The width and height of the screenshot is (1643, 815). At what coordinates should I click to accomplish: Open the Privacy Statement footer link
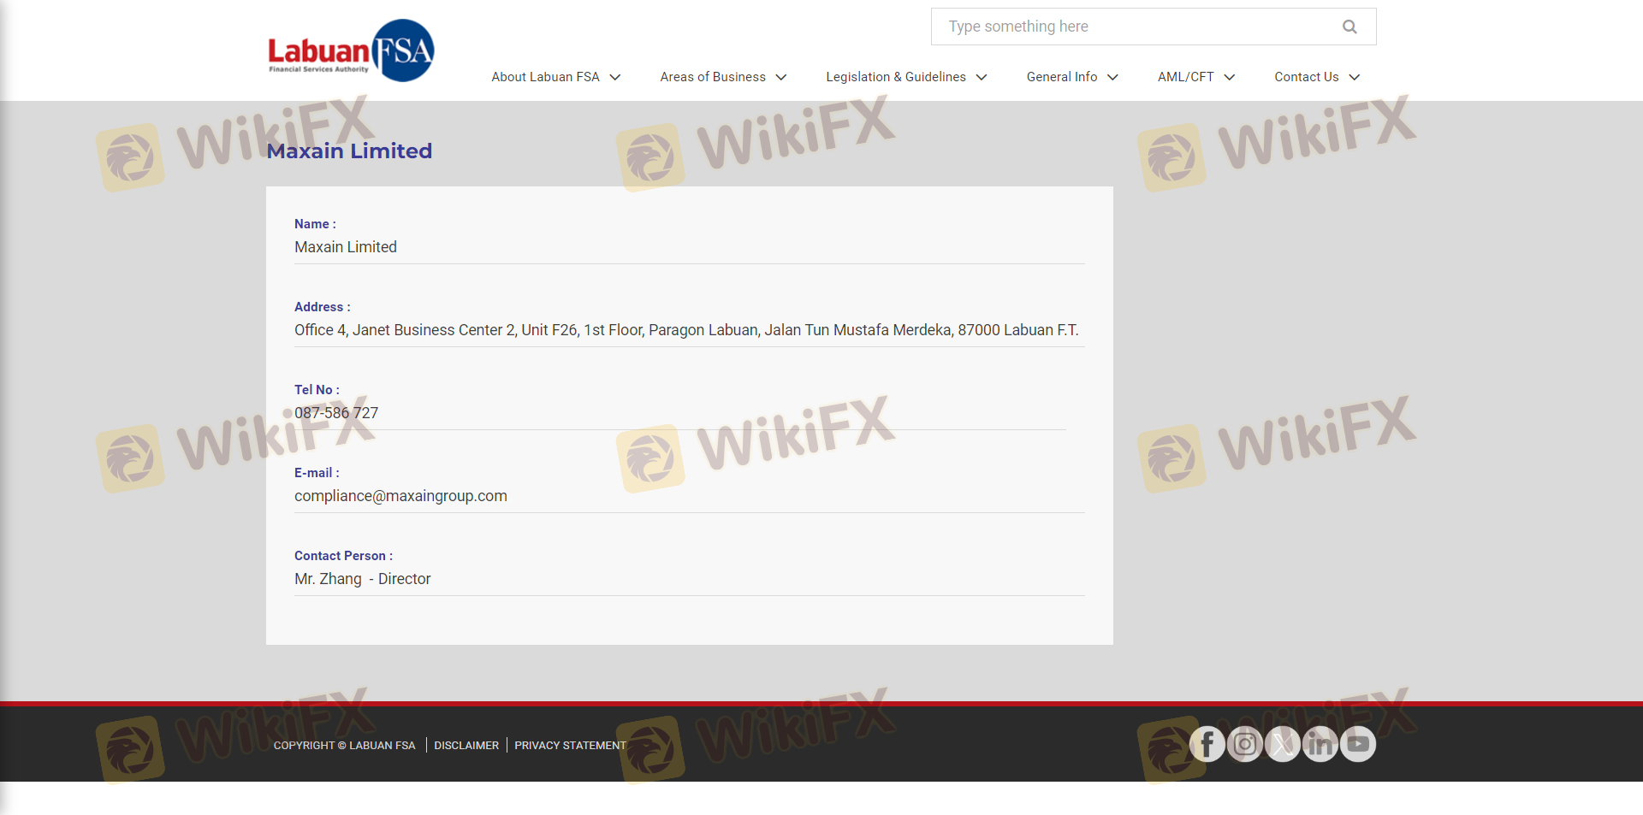571,746
